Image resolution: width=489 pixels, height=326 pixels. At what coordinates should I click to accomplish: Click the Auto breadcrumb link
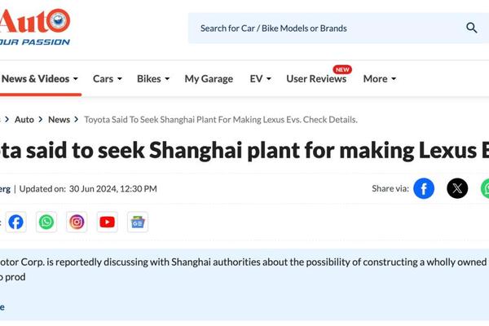click(24, 120)
